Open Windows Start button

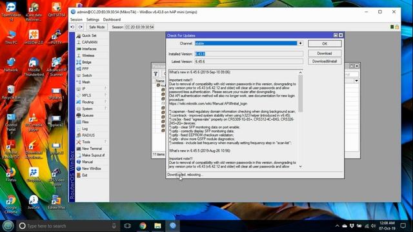(8, 226)
